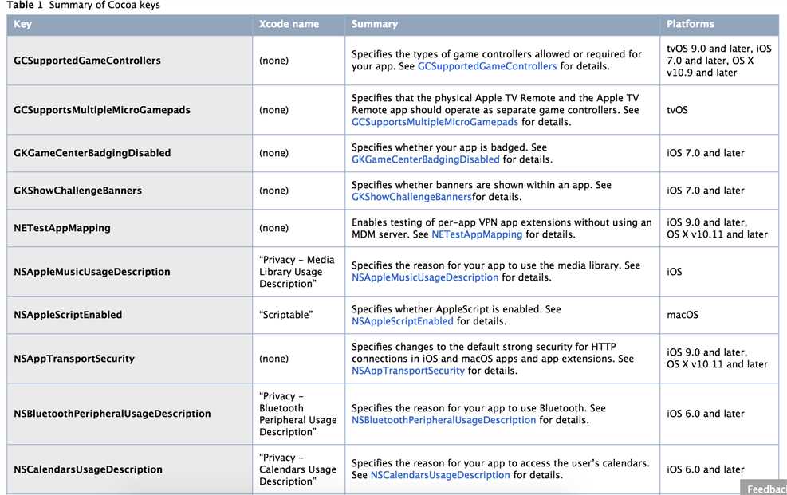Select the GCSupportedGameControllers key cell
Image resolution: width=787 pixels, height=495 pixels.
129,61
